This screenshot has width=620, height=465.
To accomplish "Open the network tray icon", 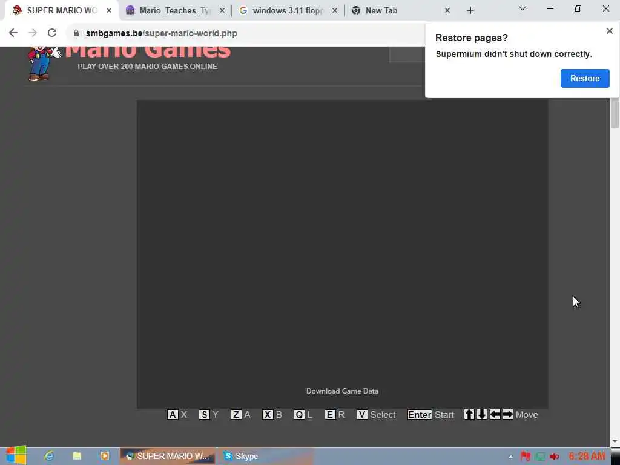I will point(540,457).
